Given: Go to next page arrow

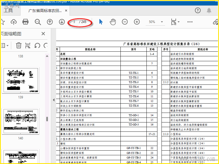Looking at the screenshot, I should [x=62, y=22].
